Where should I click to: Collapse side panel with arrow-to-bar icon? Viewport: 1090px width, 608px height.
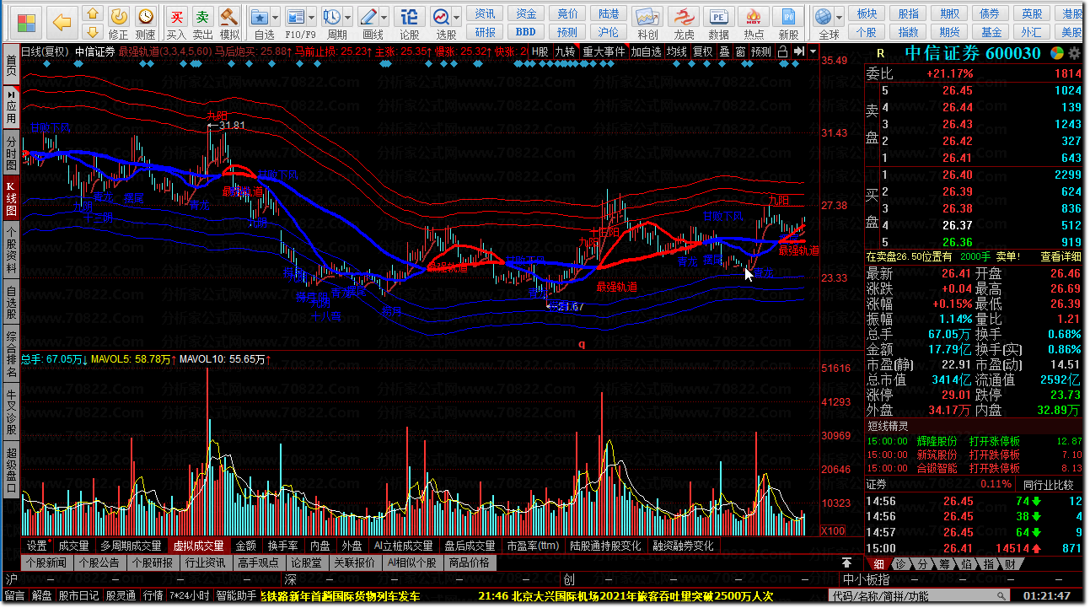tap(797, 51)
